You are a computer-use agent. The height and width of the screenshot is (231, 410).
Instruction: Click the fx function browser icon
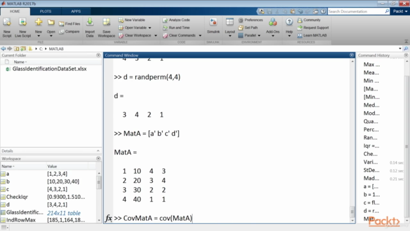click(x=108, y=218)
